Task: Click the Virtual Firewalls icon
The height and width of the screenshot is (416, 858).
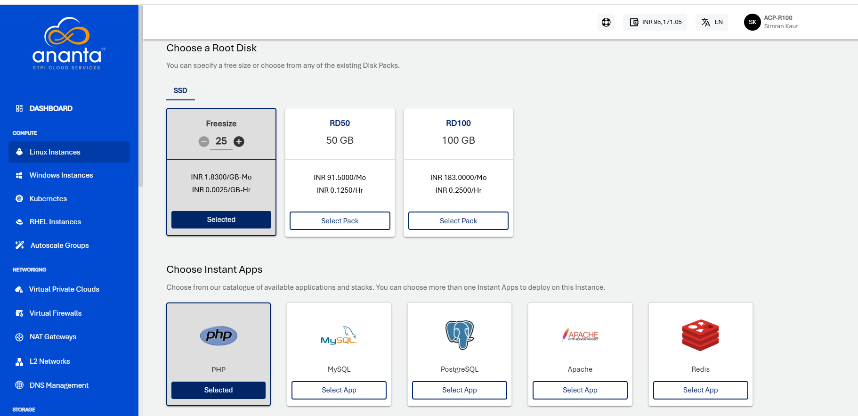Action: pyautogui.click(x=19, y=313)
